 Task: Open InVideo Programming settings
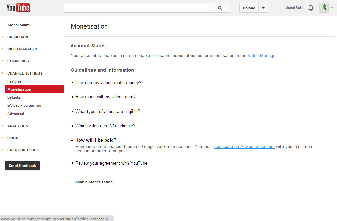pos(24,105)
